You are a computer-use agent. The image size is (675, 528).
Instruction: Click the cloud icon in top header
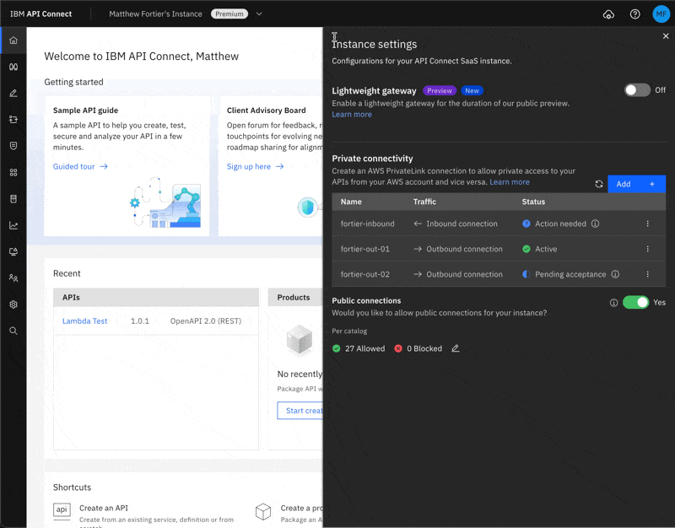[609, 14]
